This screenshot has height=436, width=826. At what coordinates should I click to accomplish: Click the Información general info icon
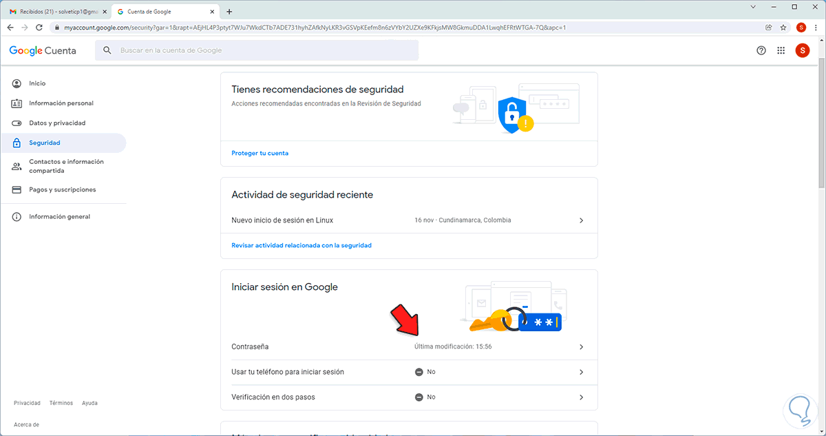pos(17,216)
